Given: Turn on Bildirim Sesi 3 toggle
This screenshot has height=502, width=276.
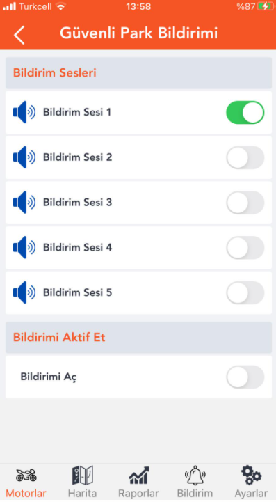Looking at the screenshot, I should click(245, 203).
